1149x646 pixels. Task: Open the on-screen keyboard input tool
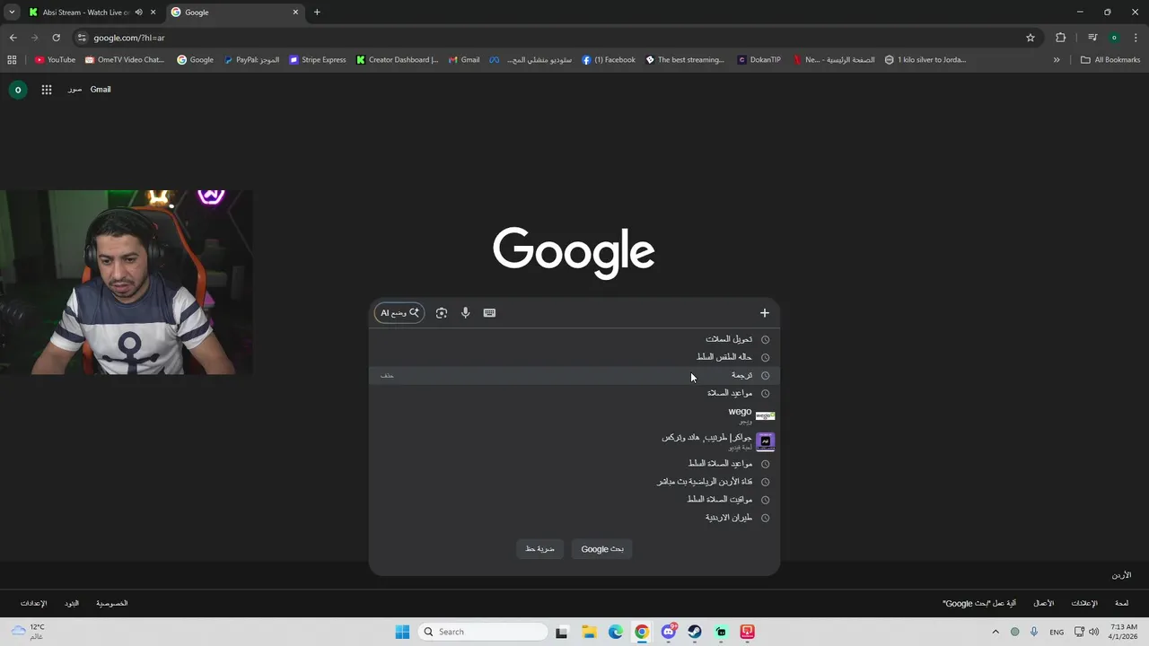(x=489, y=313)
